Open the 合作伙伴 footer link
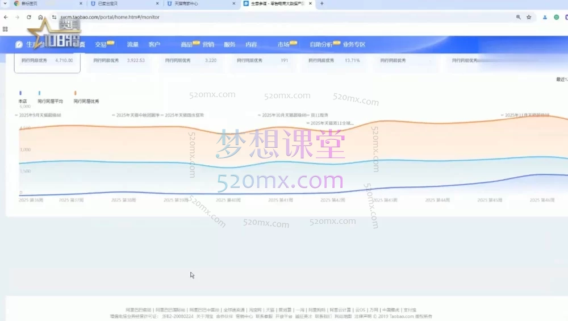The image size is (568, 321). [224, 316]
